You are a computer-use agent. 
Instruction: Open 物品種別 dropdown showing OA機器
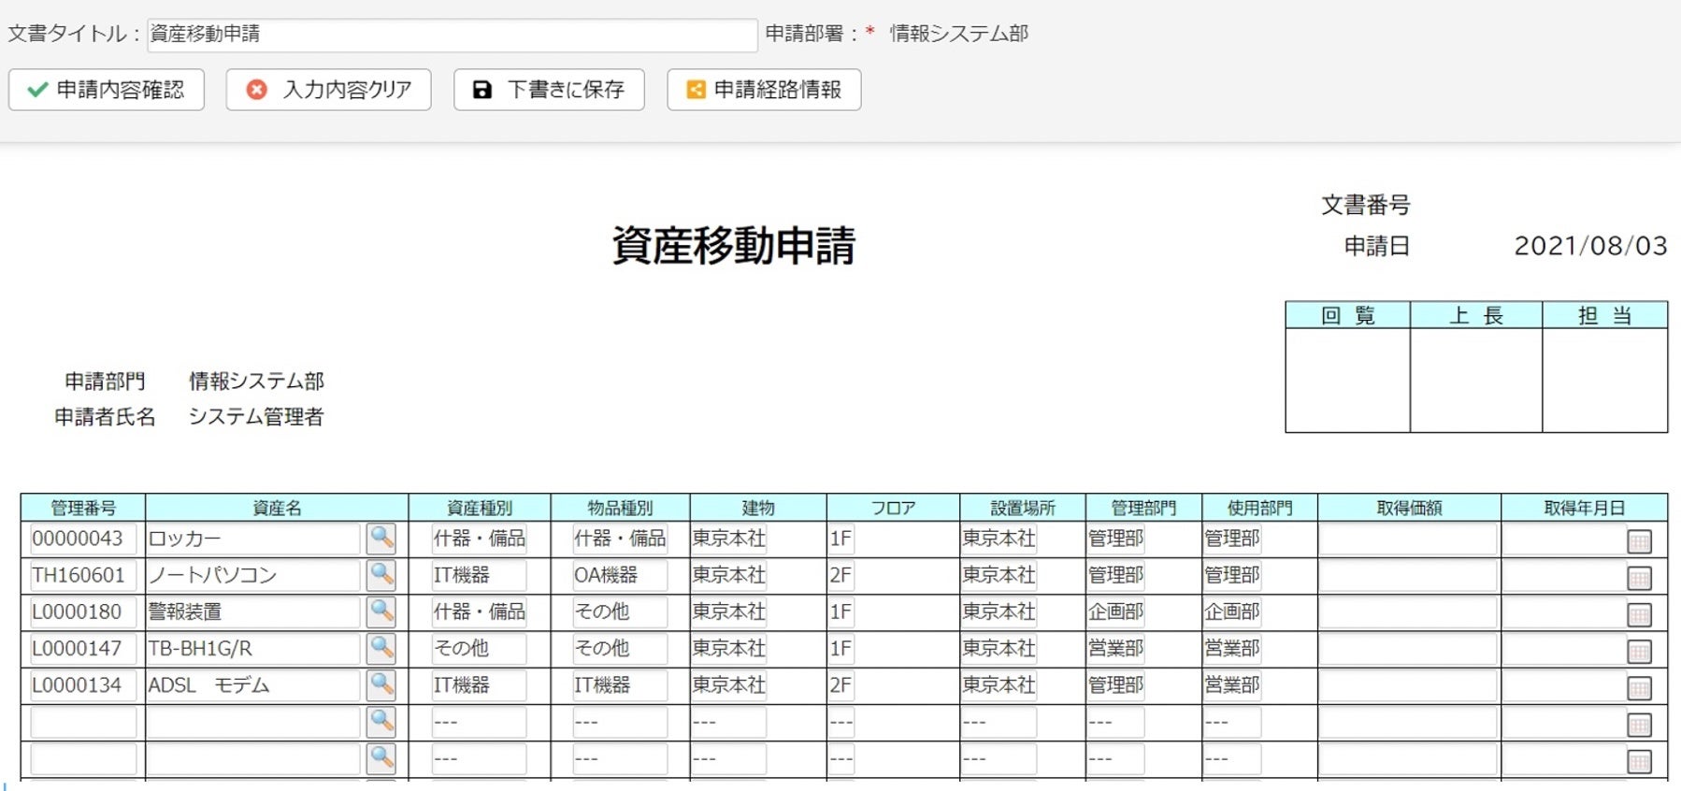620,575
